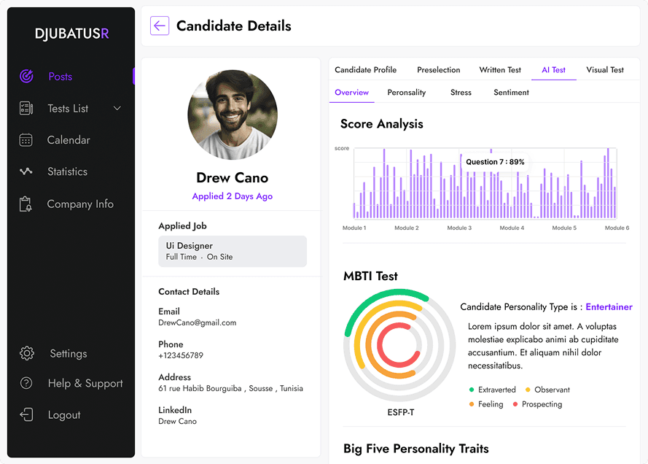Click the red Prospecting legend dot
This screenshot has height=464, width=648.
[515, 404]
